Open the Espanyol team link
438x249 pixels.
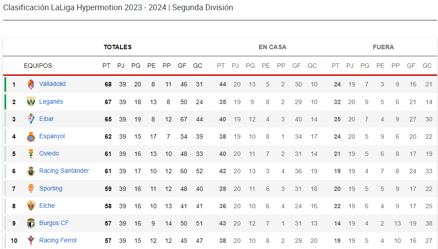52,136
